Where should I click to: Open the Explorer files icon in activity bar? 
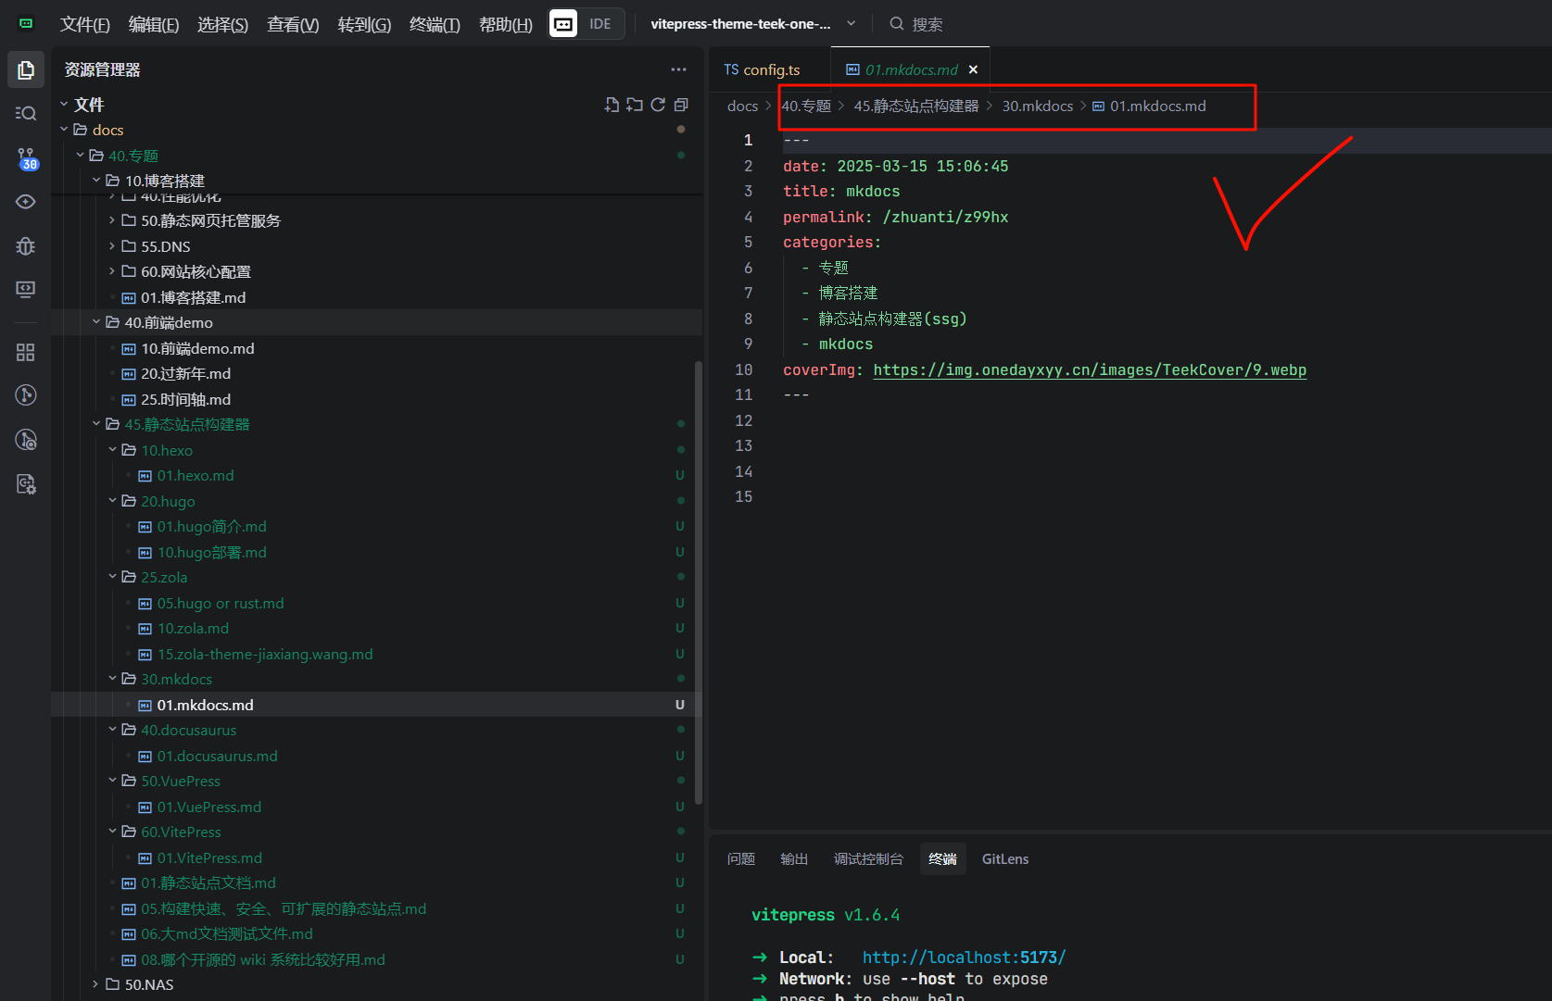coord(26,69)
